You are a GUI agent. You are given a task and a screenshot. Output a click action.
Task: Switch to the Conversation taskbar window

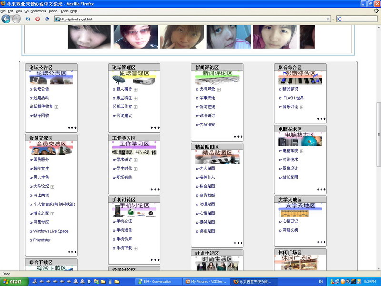point(157,282)
